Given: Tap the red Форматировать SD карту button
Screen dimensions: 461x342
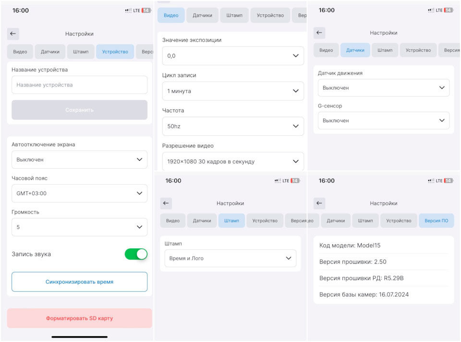Looking at the screenshot, I should (79, 318).
